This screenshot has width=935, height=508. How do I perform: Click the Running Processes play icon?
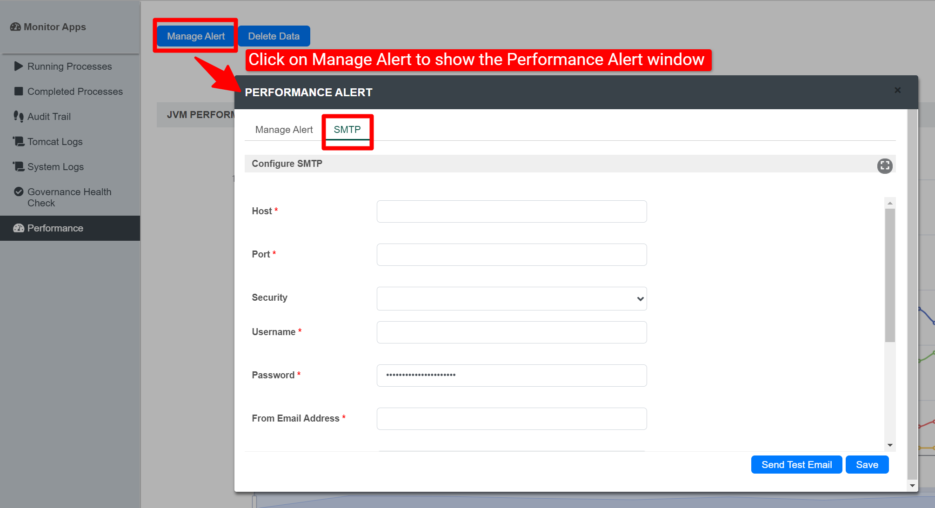coord(19,66)
